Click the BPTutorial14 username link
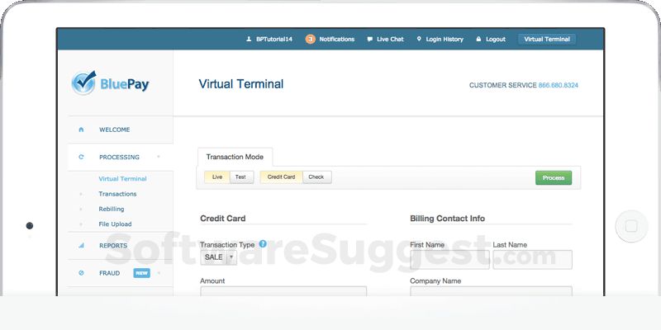 [274, 39]
